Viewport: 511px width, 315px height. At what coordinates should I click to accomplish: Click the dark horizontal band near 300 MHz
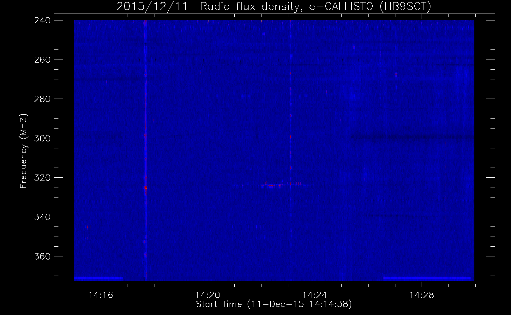(x=412, y=137)
